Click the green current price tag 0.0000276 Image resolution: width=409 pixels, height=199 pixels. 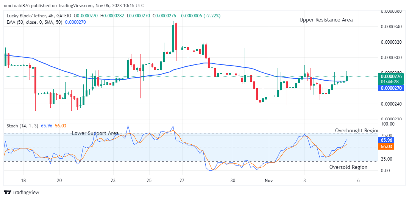pyautogui.click(x=390, y=77)
